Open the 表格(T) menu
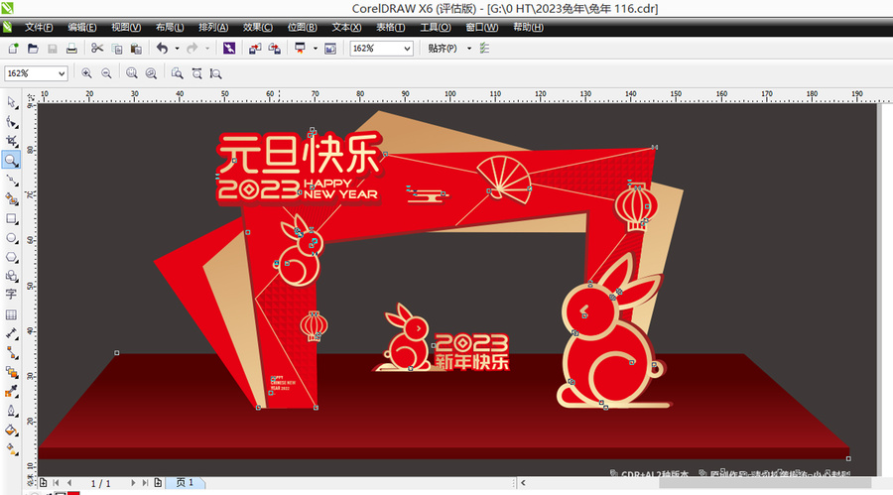Screen dimensions: 893x495 point(390,28)
